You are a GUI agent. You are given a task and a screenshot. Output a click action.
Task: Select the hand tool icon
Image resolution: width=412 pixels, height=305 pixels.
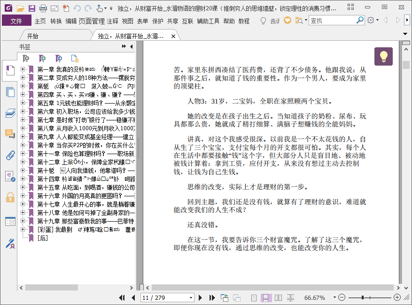click(x=99, y=8)
